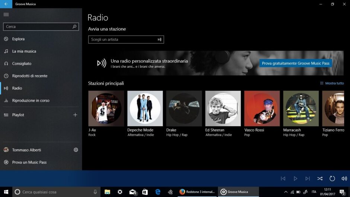Open La mia musica

pyautogui.click(x=41, y=51)
